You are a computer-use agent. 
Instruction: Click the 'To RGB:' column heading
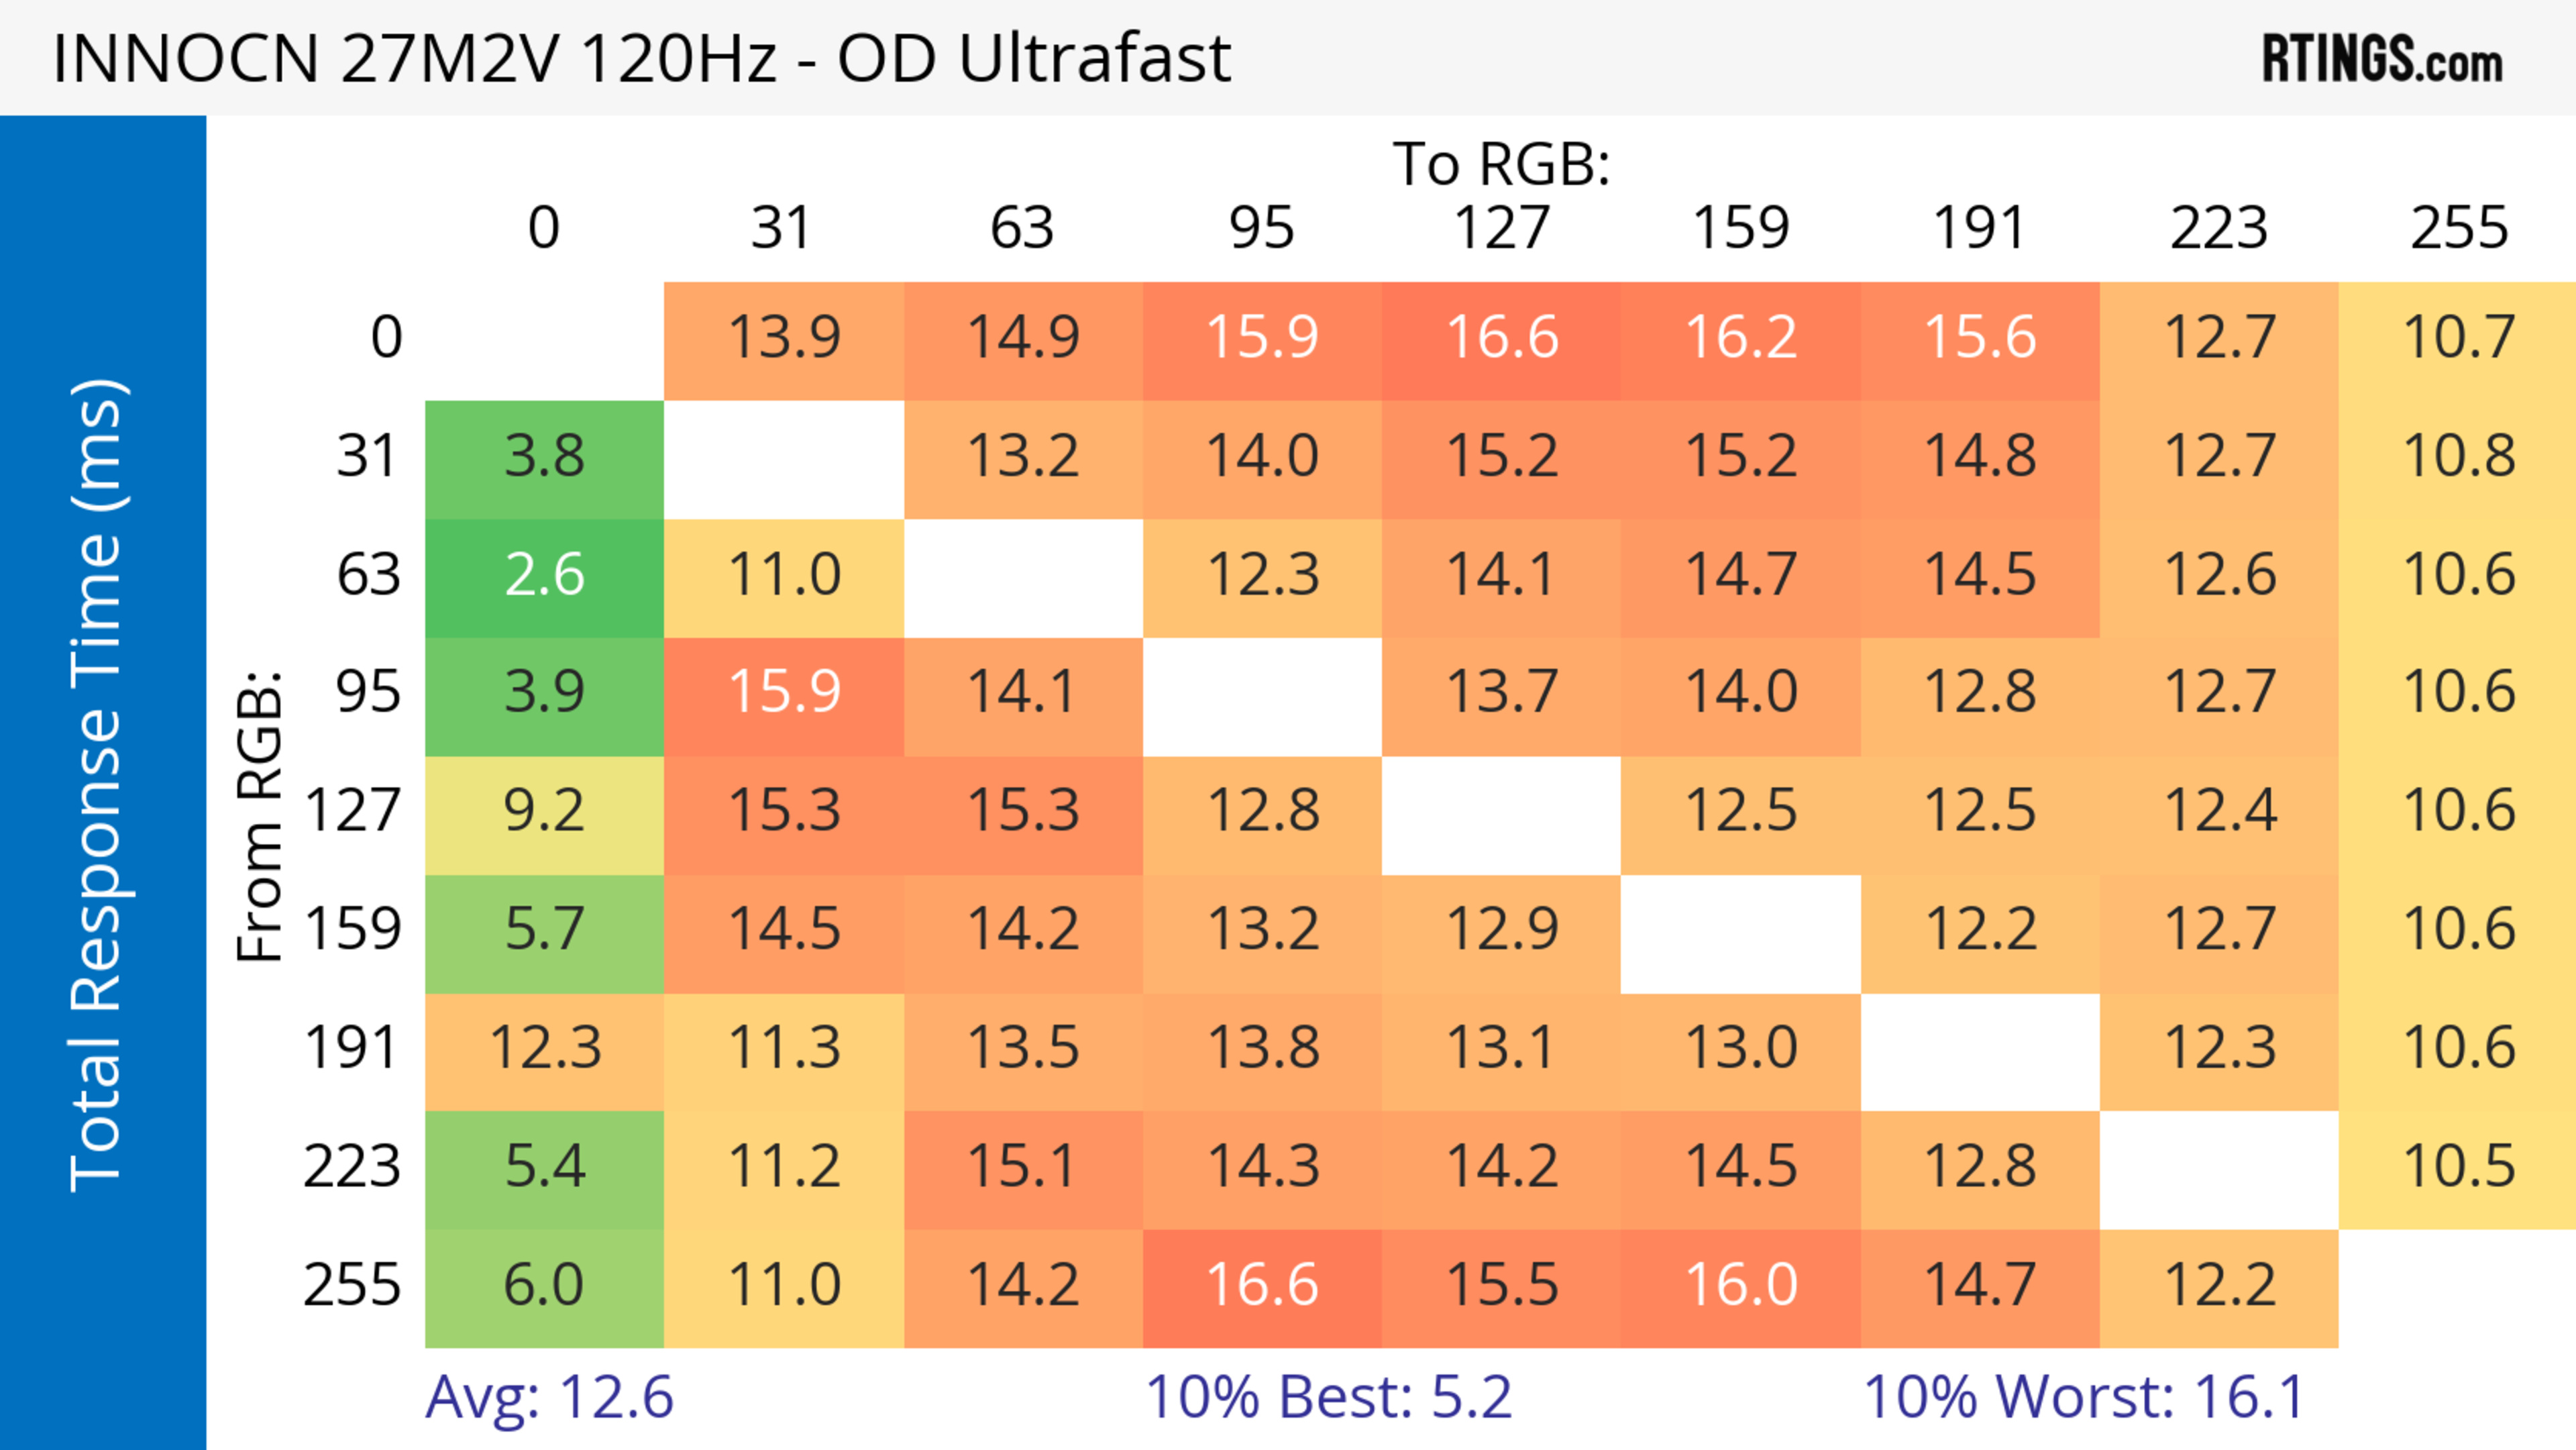[1501, 164]
